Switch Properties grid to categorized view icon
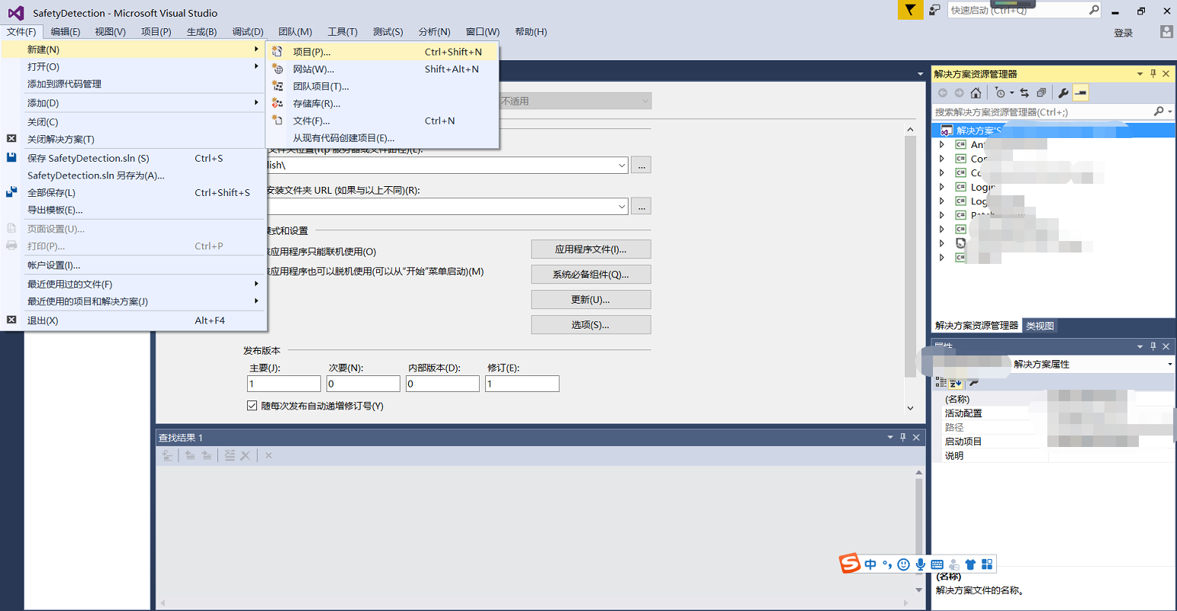Screen dimensions: 1177x611 pos(941,383)
